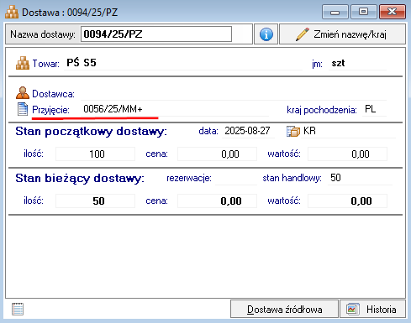The width and height of the screenshot is (411, 323).
Task: Click the Dostawca label
Action: click(x=53, y=94)
